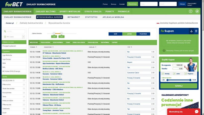
Task: Sort the table by ZDARZENIE column
Action: coord(49,47)
